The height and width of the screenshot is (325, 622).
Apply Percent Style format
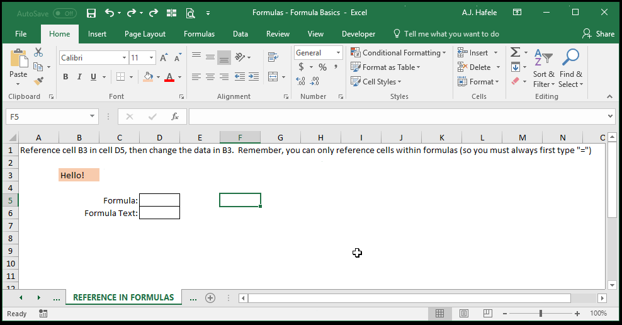coord(323,67)
